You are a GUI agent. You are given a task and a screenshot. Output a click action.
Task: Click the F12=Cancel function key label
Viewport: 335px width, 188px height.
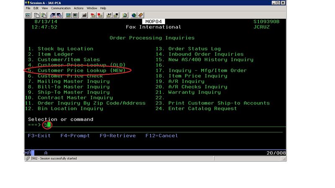pyautogui.click(x=162, y=136)
